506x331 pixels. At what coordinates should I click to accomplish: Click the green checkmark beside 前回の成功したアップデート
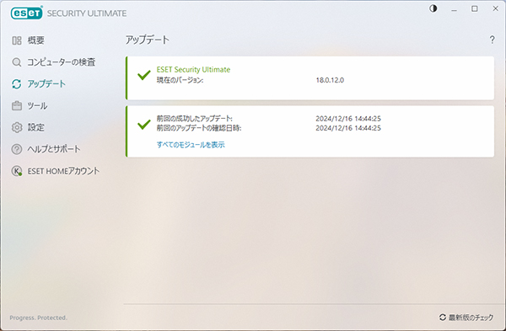(x=144, y=125)
